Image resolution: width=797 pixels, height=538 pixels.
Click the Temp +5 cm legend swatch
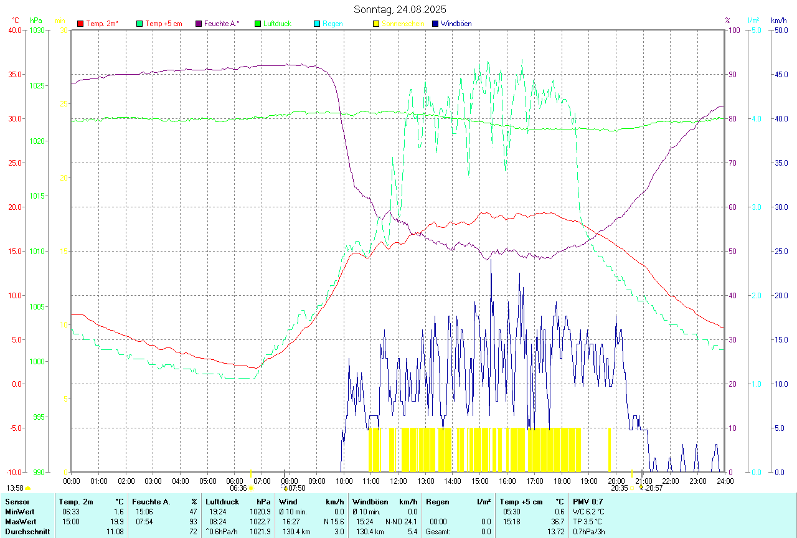point(139,24)
